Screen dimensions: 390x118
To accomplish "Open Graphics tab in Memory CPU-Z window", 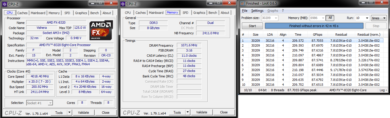I will pos(199,13).
